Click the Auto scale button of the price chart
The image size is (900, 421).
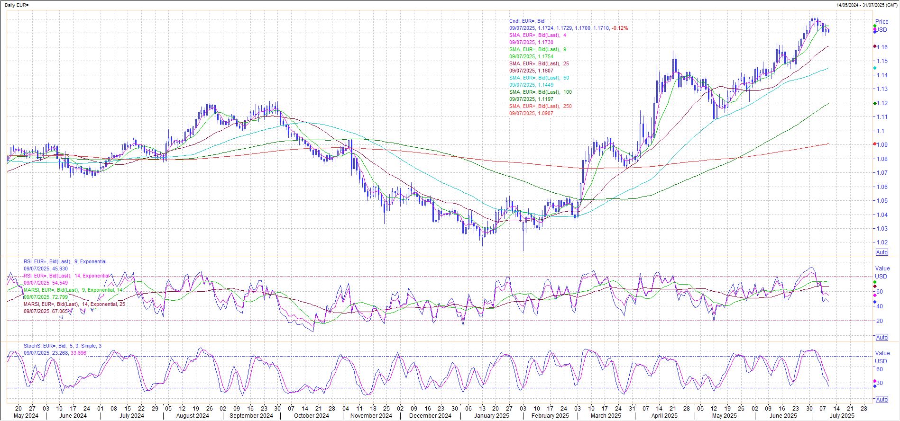pyautogui.click(x=882, y=252)
